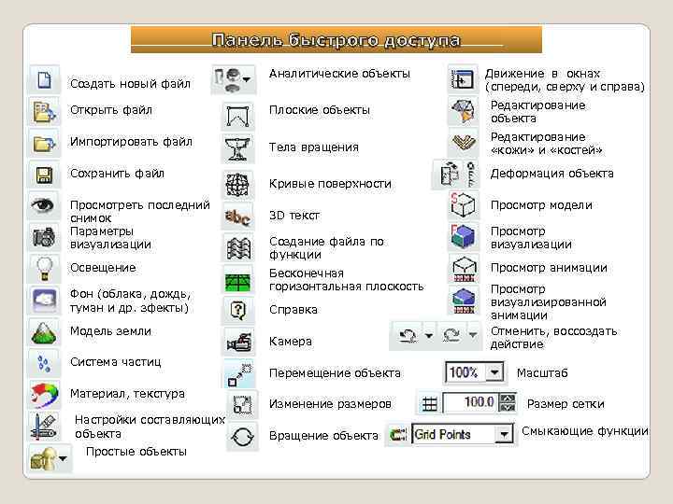Click the Панель быстрого доступа title
673x504 pixels.
(336, 40)
